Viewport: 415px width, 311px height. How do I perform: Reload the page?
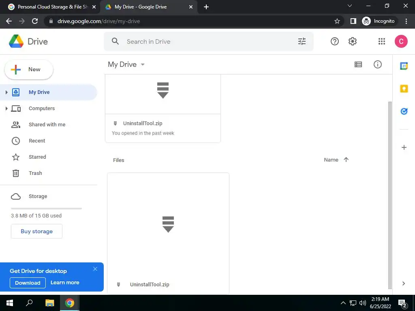35,21
